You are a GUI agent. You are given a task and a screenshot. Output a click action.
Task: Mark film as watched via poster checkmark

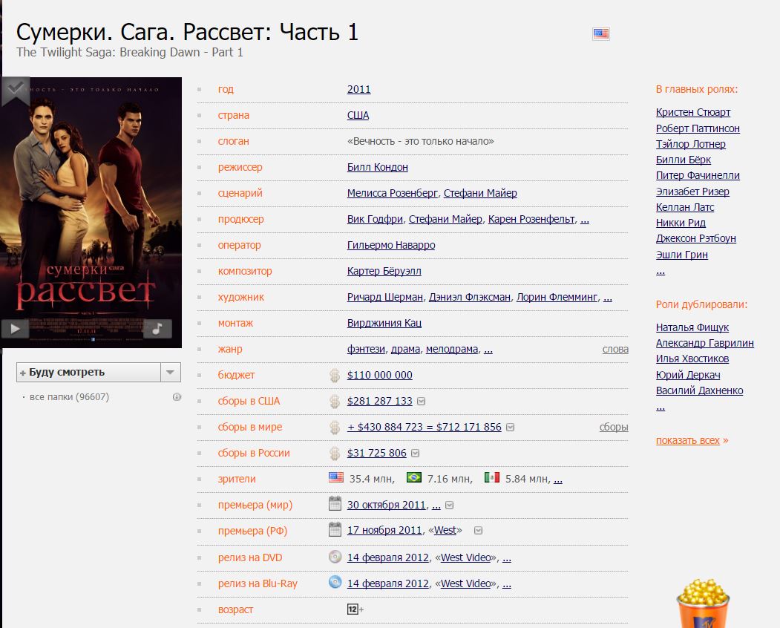click(16, 90)
